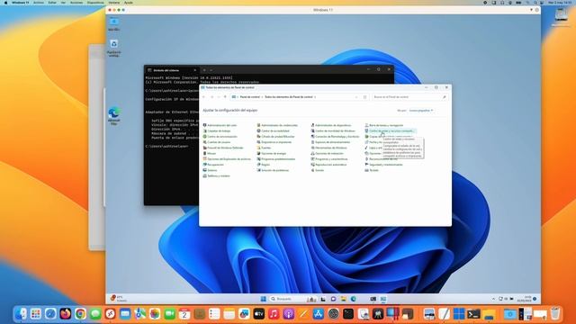The height and width of the screenshot is (324, 576).
Task: Open Seguridad y mantenimiento
Action: [383, 165]
